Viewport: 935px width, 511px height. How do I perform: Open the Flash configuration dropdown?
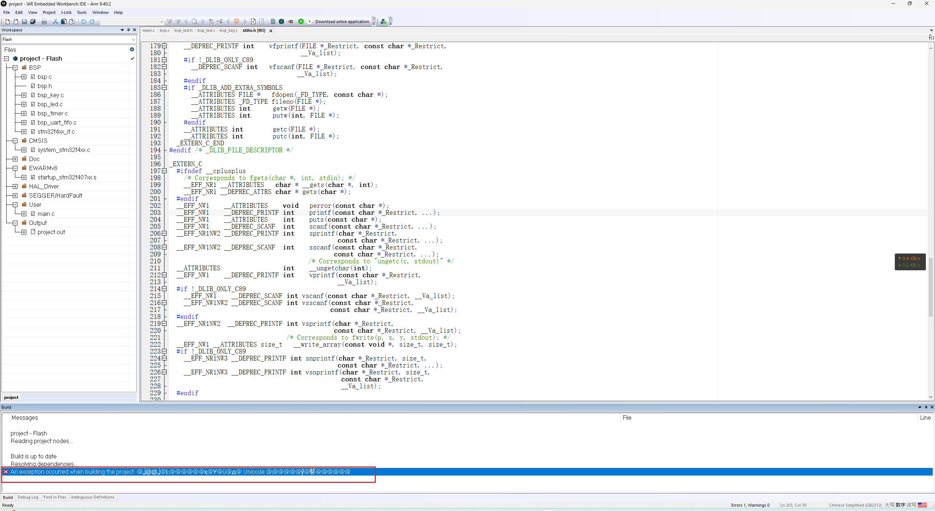click(133, 39)
